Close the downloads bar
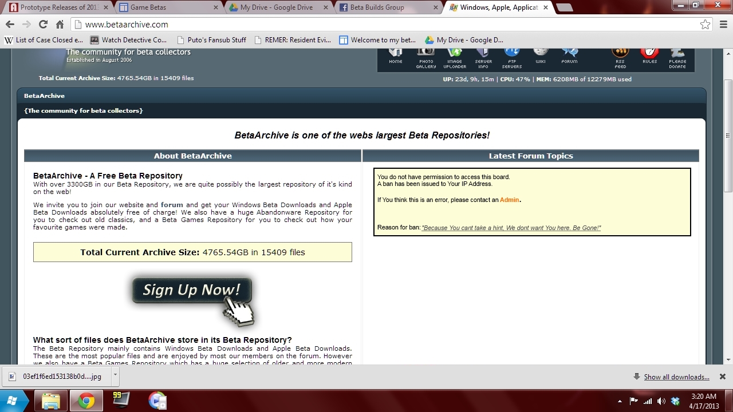This screenshot has height=412, width=733. (x=723, y=377)
